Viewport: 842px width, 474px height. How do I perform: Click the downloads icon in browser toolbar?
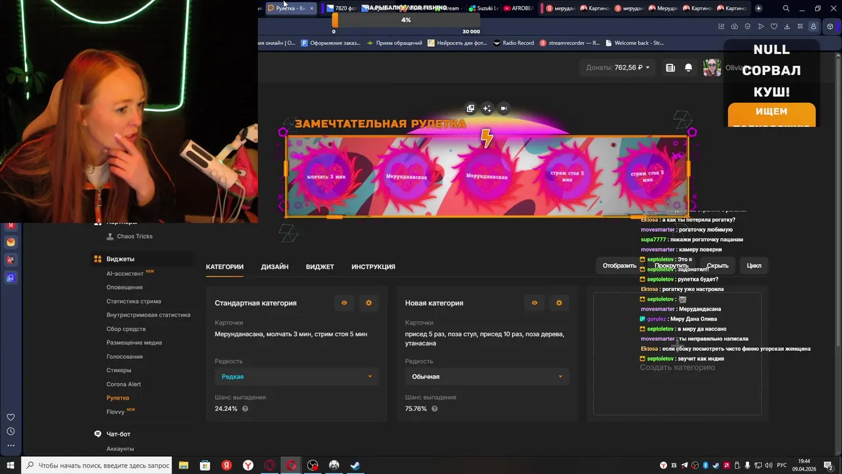coord(787,26)
